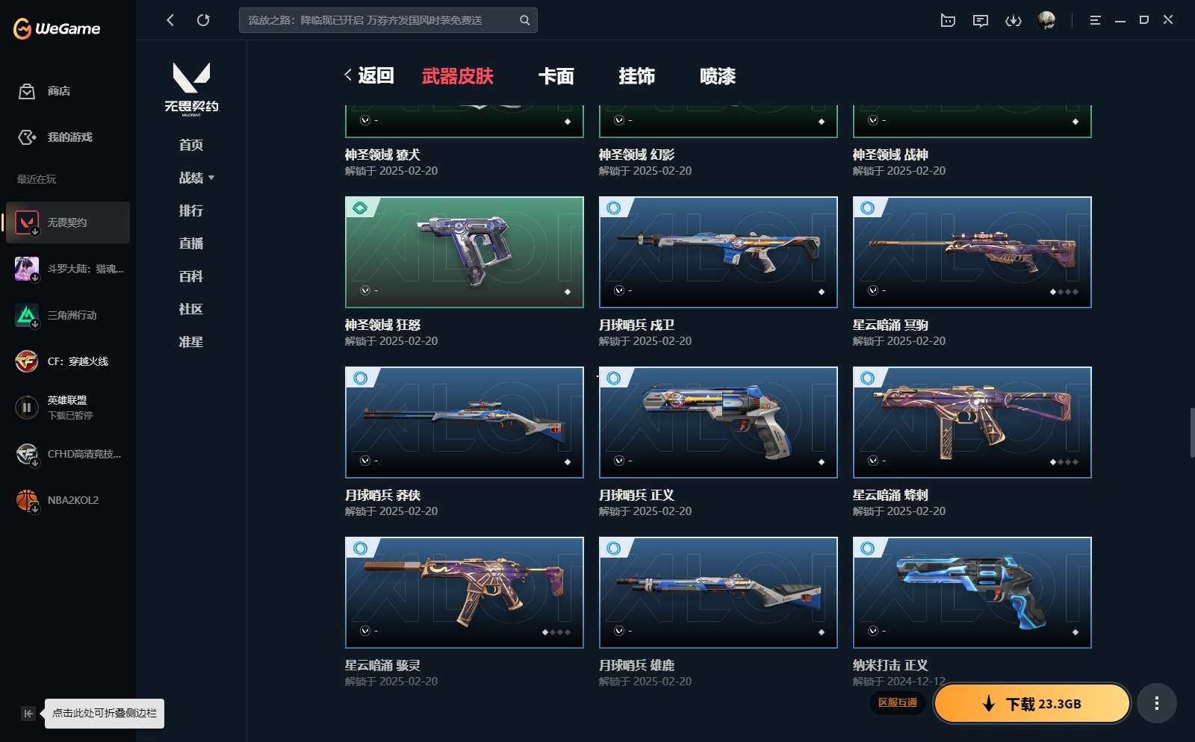Select the 纳米打击 正义 skin thumbnail
This screenshot has width=1195, height=742.
click(972, 593)
